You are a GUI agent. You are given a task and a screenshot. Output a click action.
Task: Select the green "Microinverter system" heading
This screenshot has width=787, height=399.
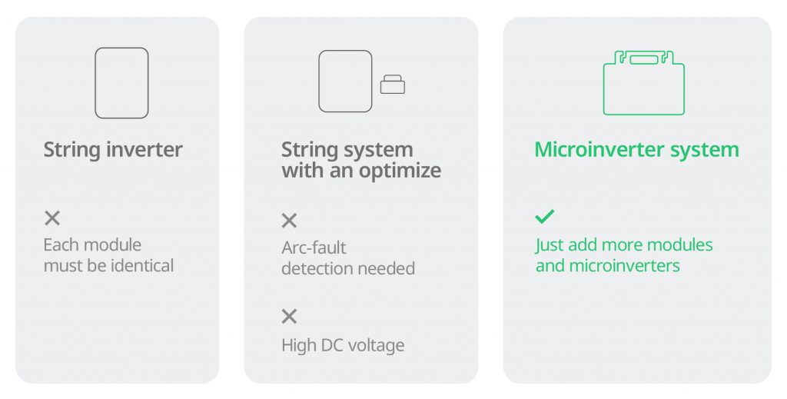[636, 149]
